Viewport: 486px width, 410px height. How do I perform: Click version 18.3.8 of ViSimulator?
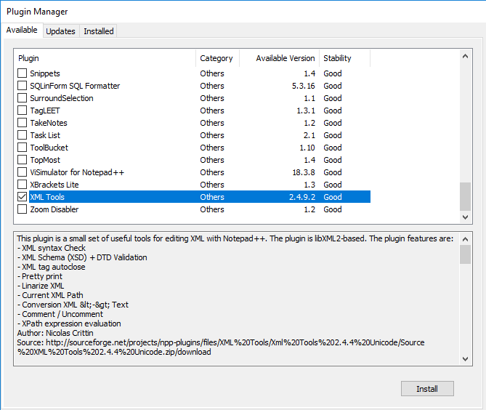tap(304, 172)
